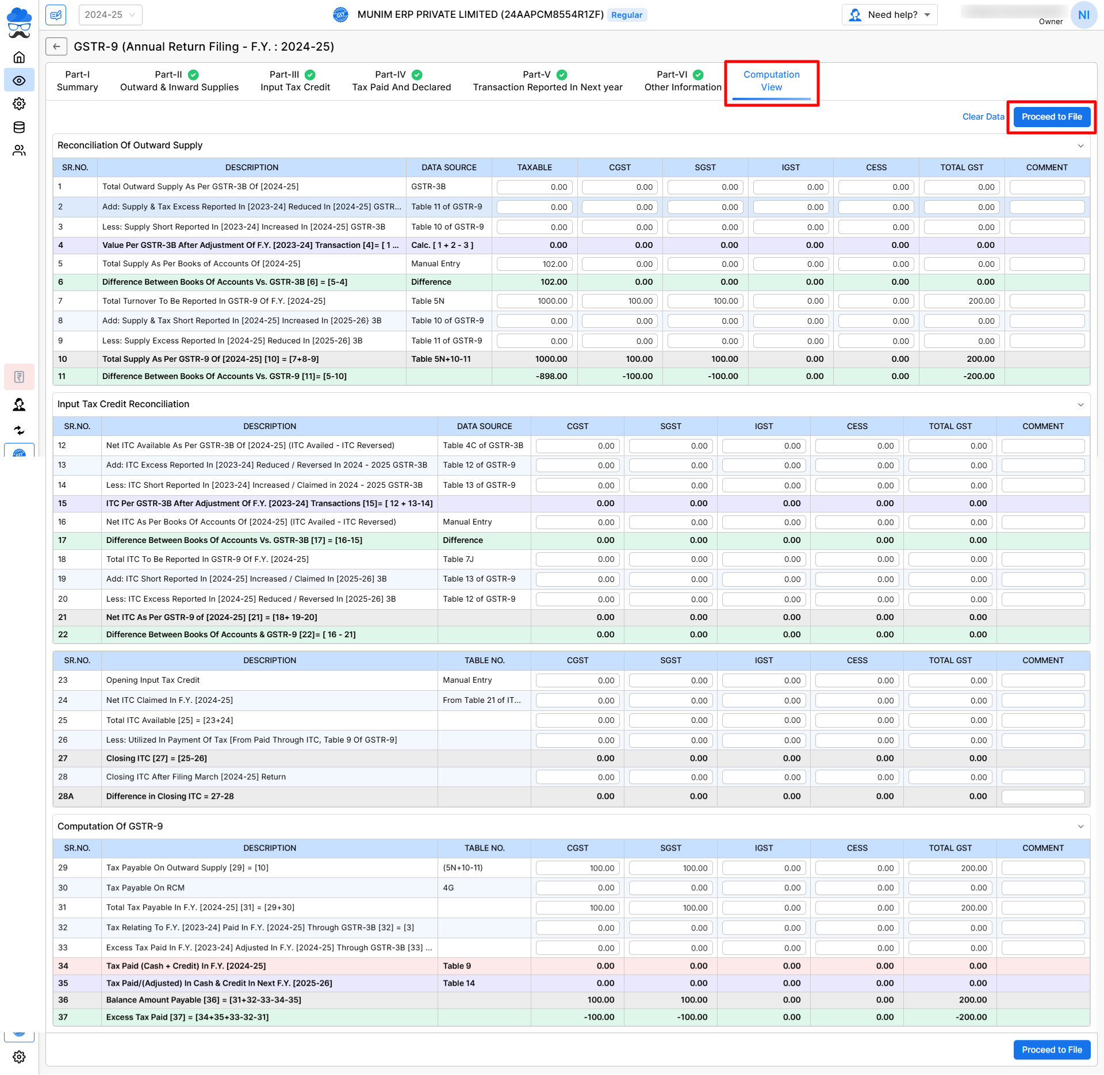Click the Clear Data link
This screenshot has height=1075, width=1104.
point(983,117)
